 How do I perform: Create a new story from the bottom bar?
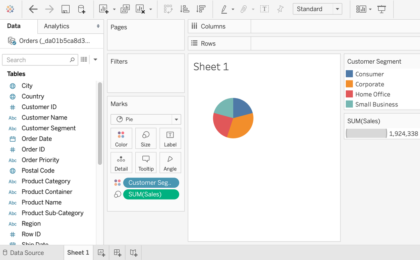click(x=134, y=253)
